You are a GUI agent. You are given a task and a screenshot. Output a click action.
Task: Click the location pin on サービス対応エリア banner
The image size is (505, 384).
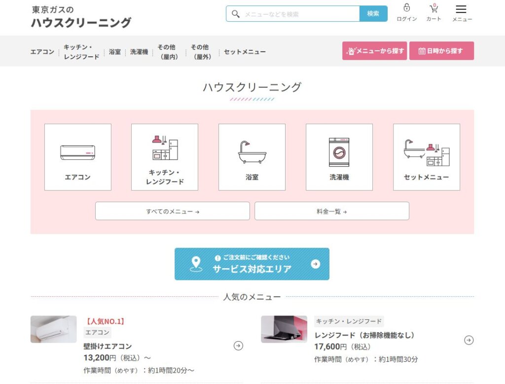coord(196,263)
